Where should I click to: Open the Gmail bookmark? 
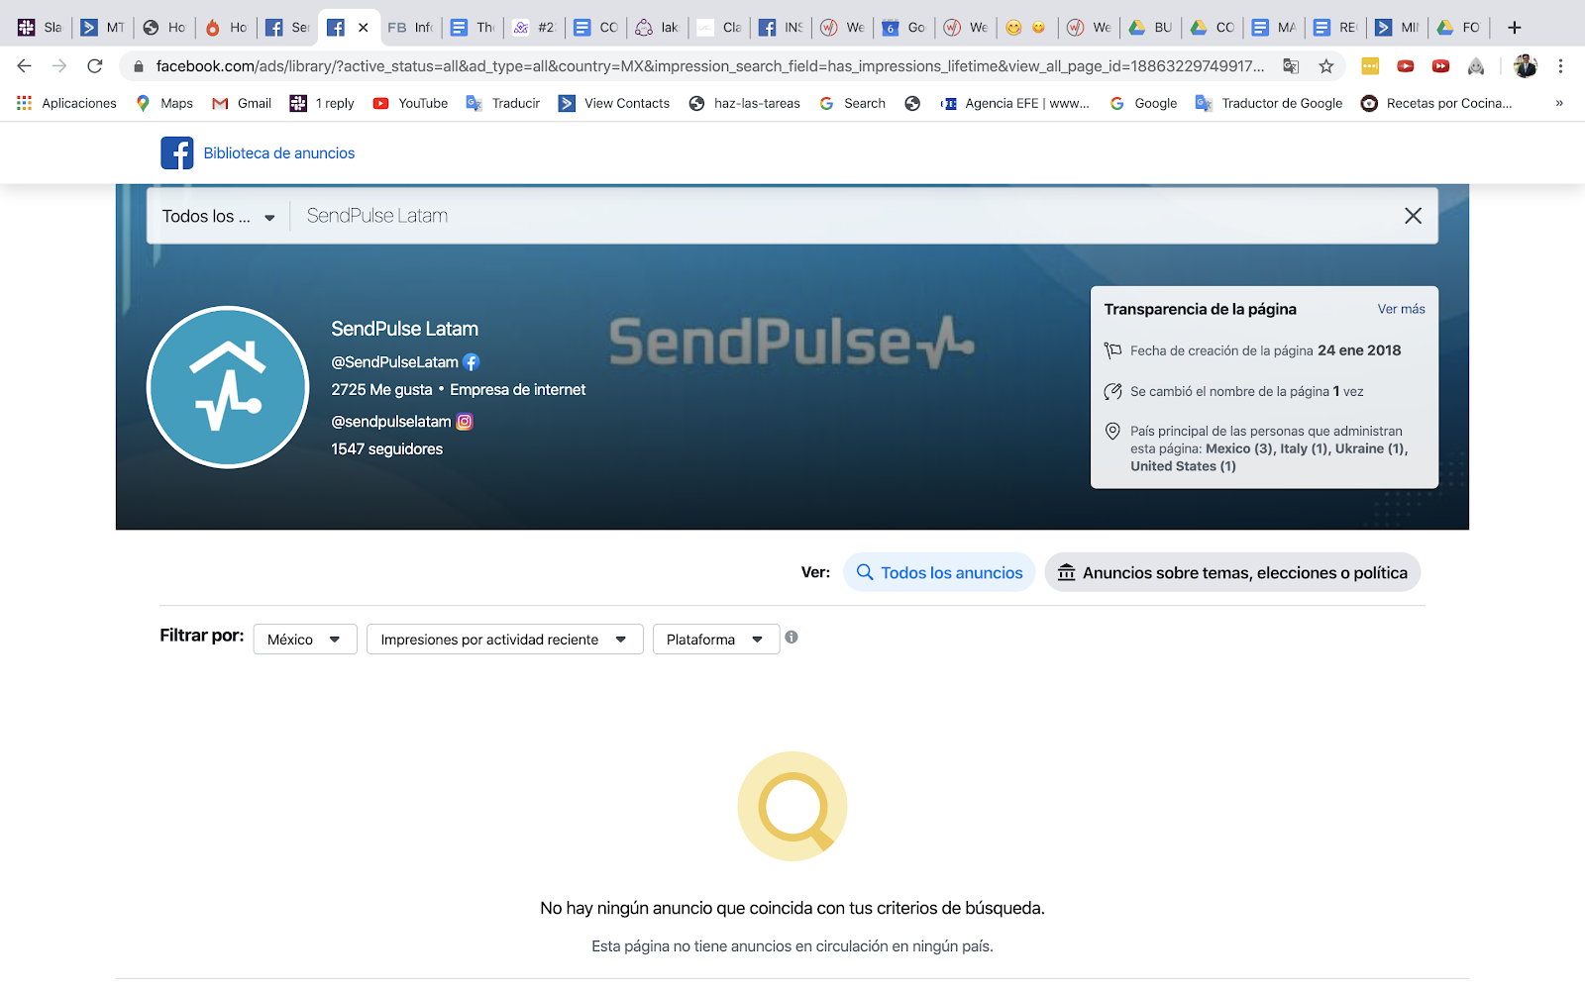tap(242, 103)
